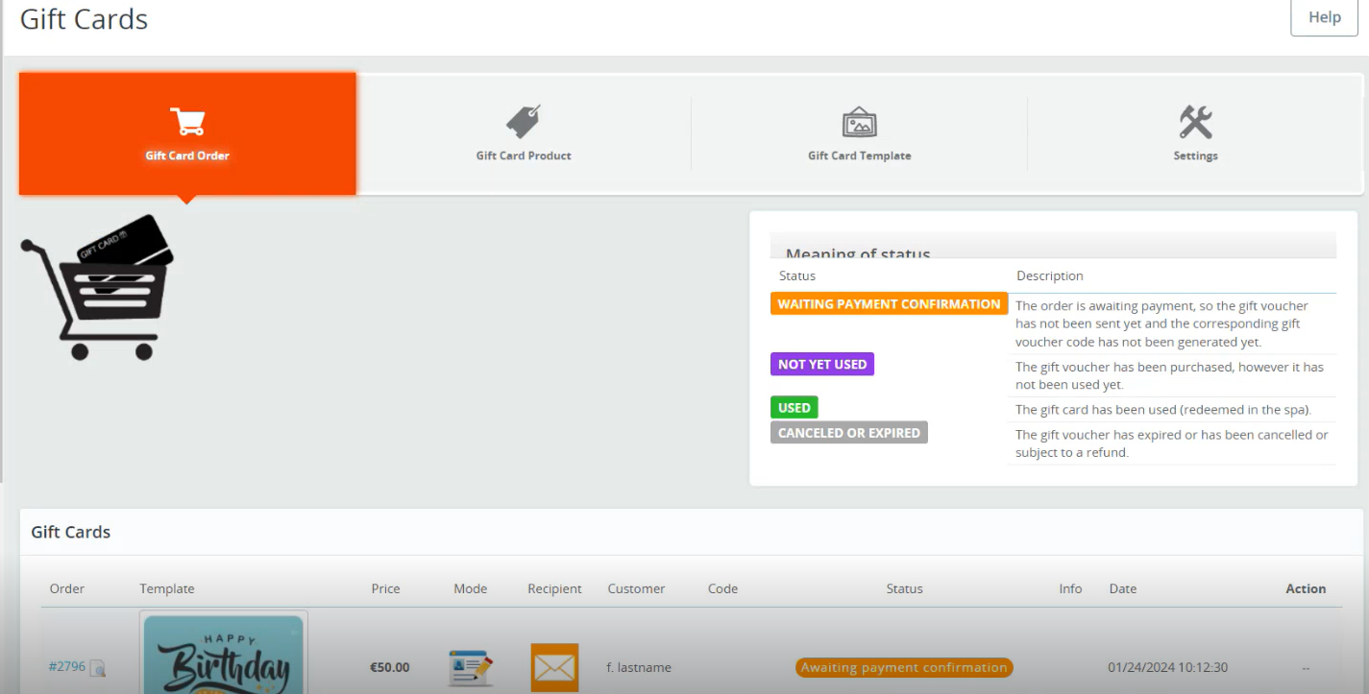
Task: Click the purple NOT YET USED status label
Action: pos(821,365)
